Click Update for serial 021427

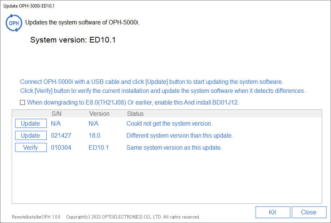[31, 135]
